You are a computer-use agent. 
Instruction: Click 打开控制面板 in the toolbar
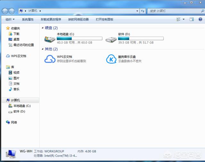104,19
